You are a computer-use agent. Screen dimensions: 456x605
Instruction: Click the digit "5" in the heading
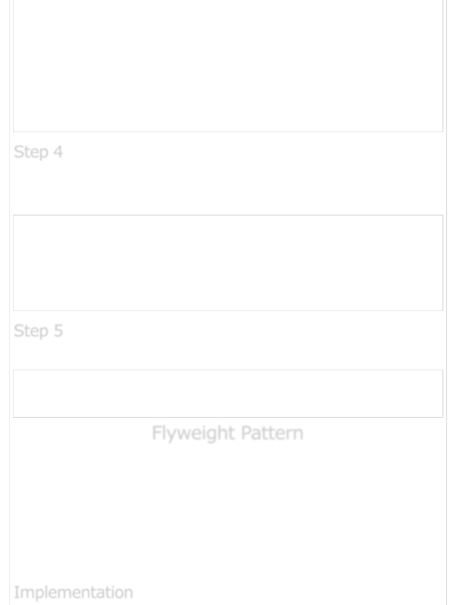pyautogui.click(x=58, y=331)
